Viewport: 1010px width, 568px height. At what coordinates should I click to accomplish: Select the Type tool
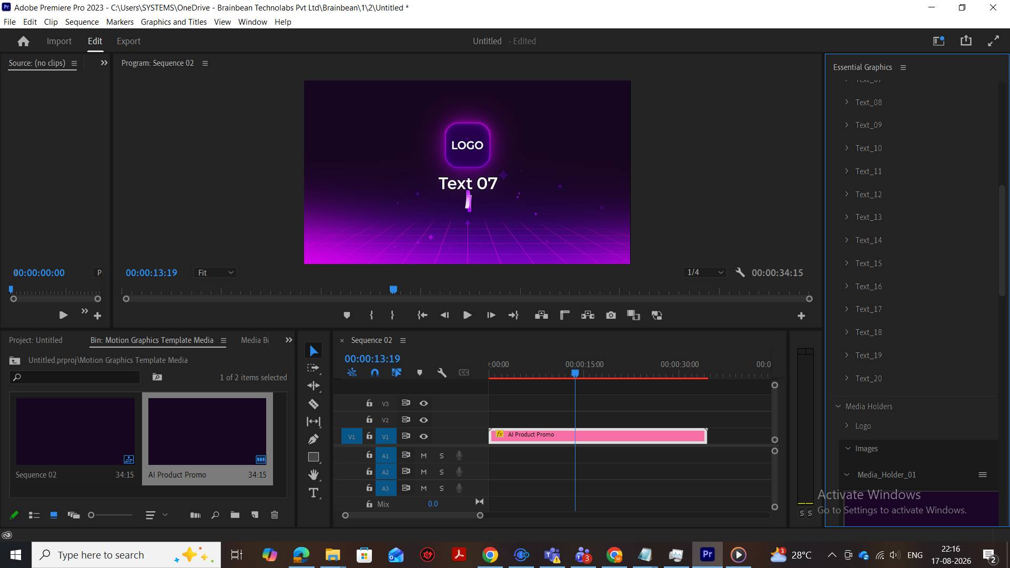tap(314, 493)
